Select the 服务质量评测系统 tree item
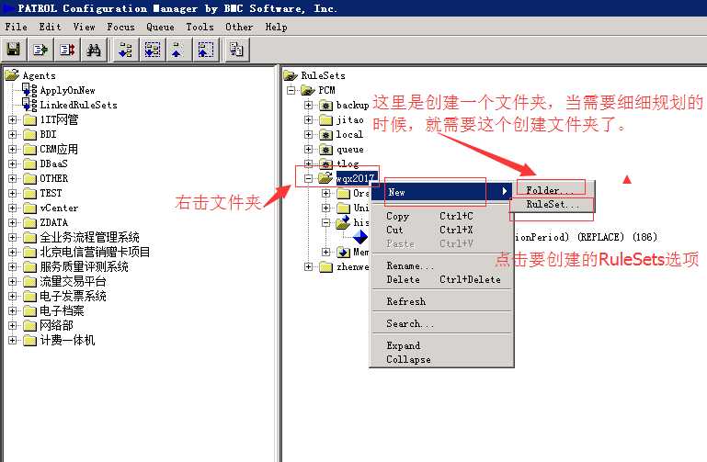The height and width of the screenshot is (462, 707). [84, 267]
